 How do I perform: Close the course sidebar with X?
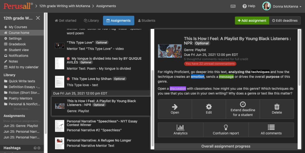(38, 18)
